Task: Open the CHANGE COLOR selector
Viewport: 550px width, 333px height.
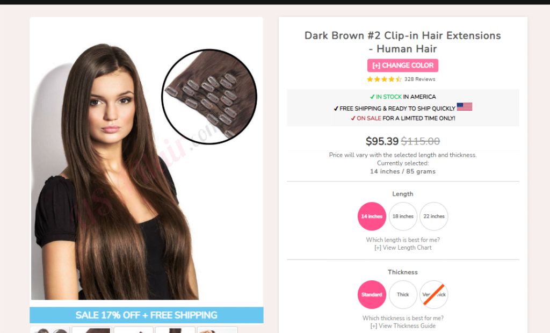Action: [x=403, y=66]
